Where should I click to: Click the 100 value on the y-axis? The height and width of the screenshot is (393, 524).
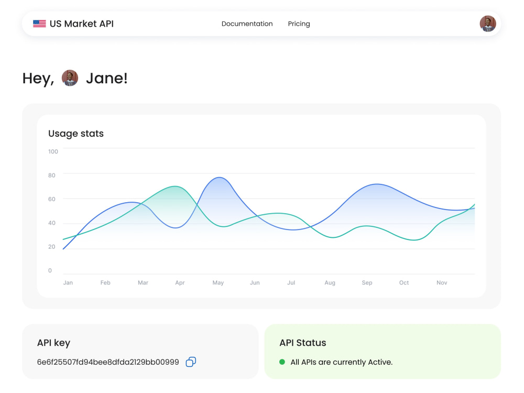tap(53, 151)
